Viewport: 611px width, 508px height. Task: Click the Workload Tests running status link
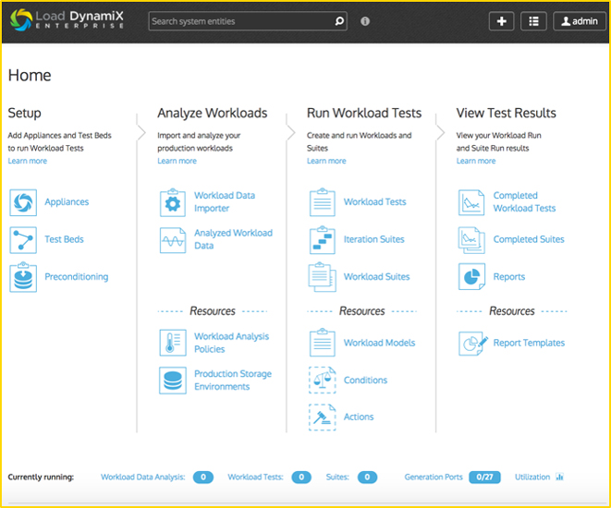pos(255,478)
